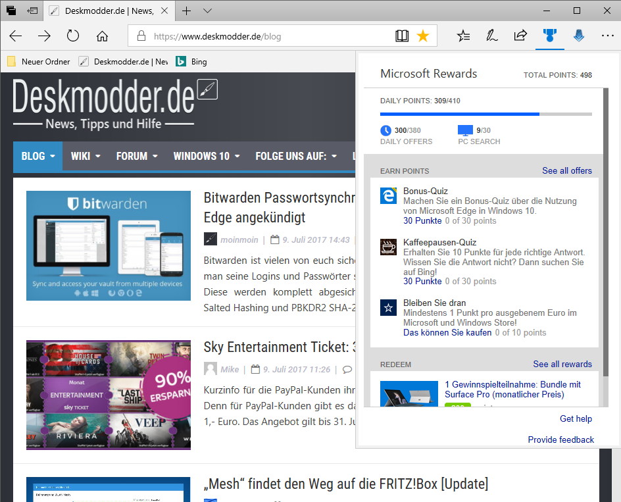Open the Bitwarden article thumbnail

(x=109, y=245)
